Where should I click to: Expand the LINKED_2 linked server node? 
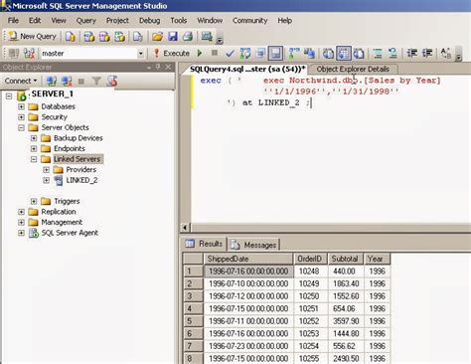[x=46, y=180]
